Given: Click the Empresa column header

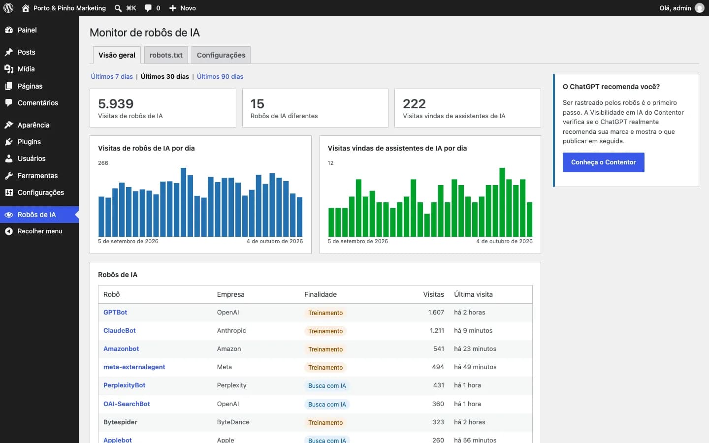Looking at the screenshot, I should coord(231,294).
